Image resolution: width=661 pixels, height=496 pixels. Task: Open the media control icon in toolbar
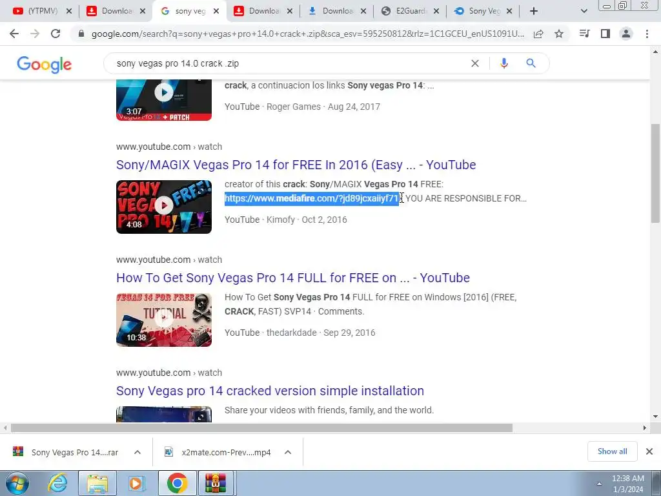584,34
